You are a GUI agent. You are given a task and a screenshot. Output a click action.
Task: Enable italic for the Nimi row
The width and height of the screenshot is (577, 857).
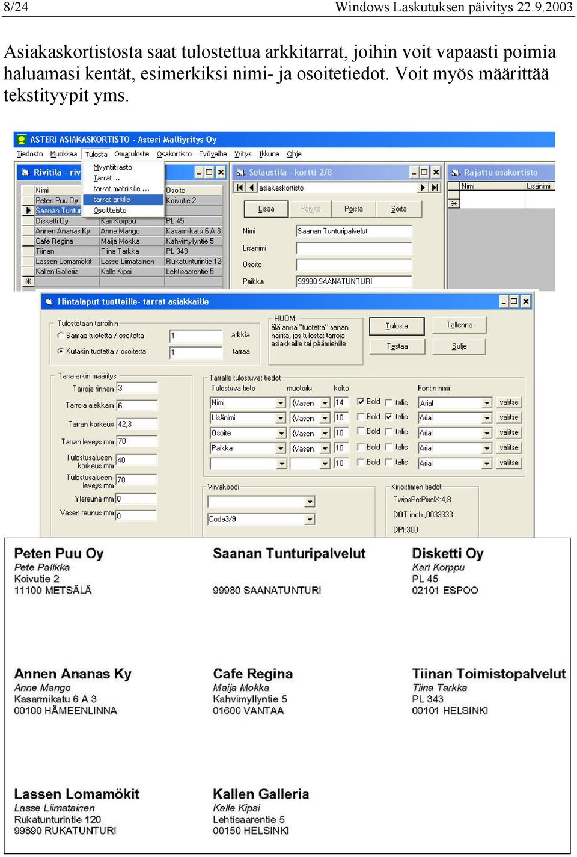[389, 402]
